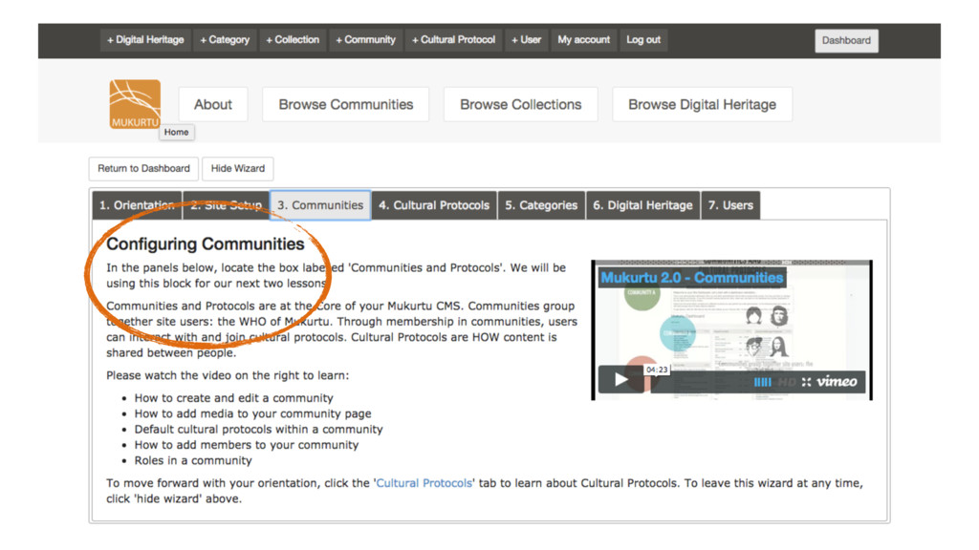Screen dimensions: 979x550
Task: Adjust the video volume bars
Action: tap(762, 382)
